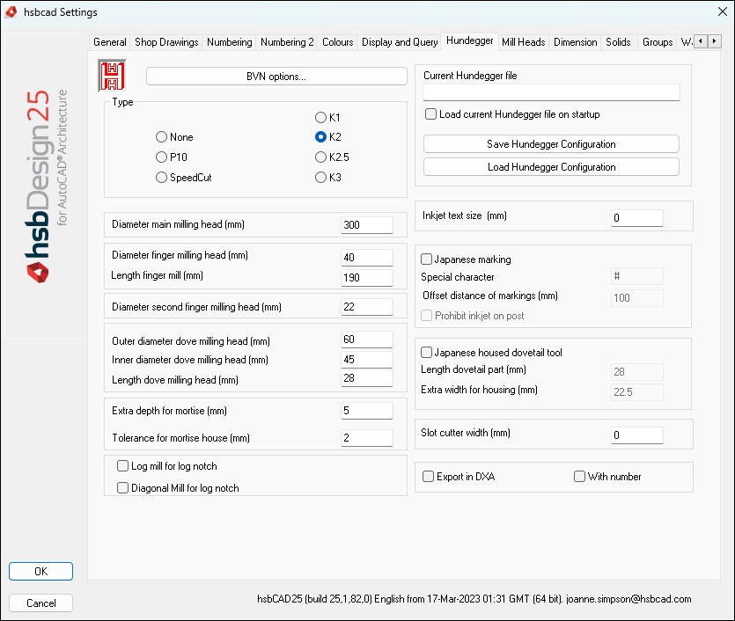Switch to the Numbering 2 tab

point(287,42)
